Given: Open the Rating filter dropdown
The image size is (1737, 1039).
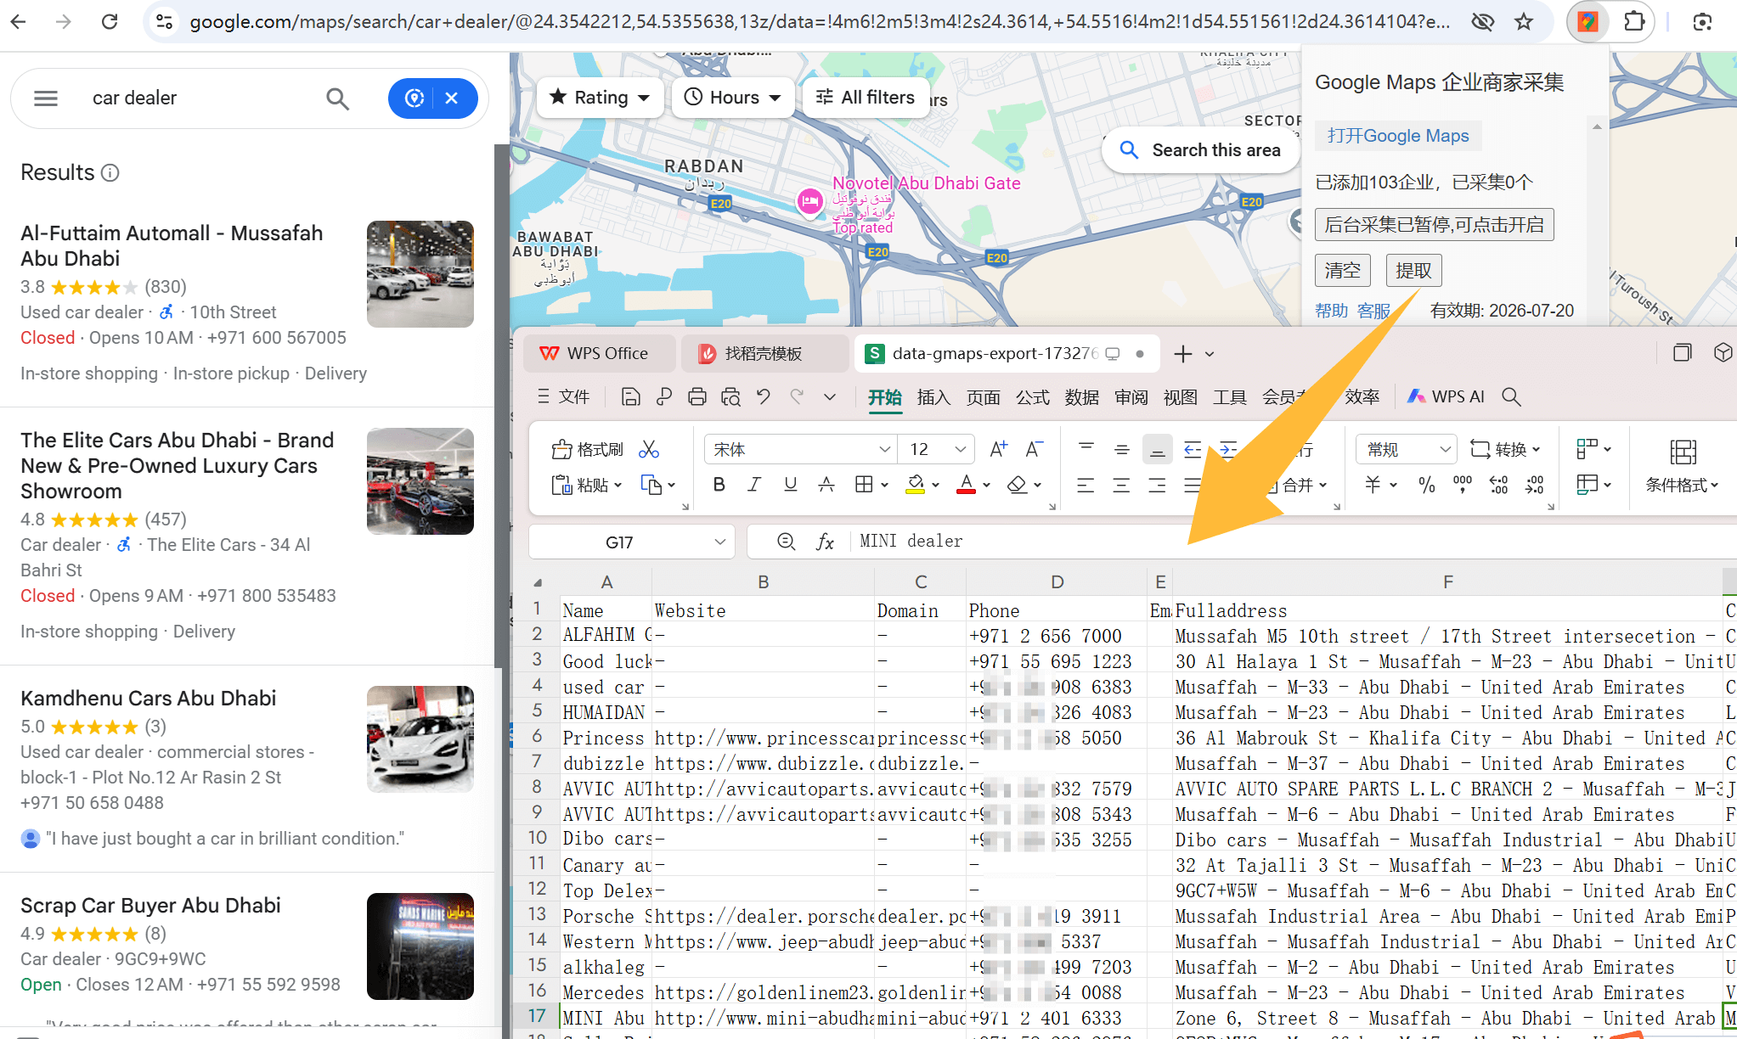Looking at the screenshot, I should pos(600,98).
